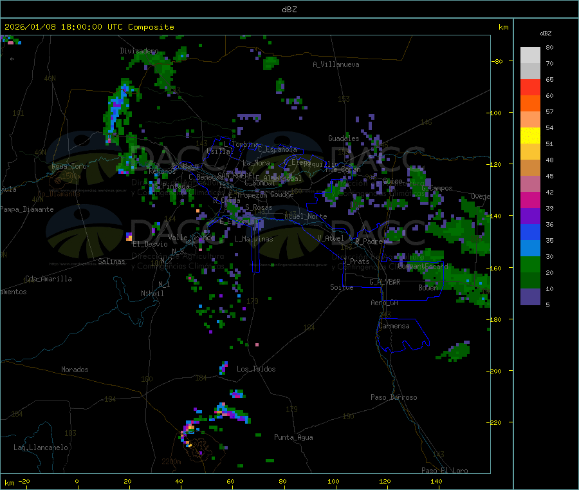Screen dimensions: 579x490
Task: Click the 'El_Desvio' map label
Action: [x=150, y=244]
